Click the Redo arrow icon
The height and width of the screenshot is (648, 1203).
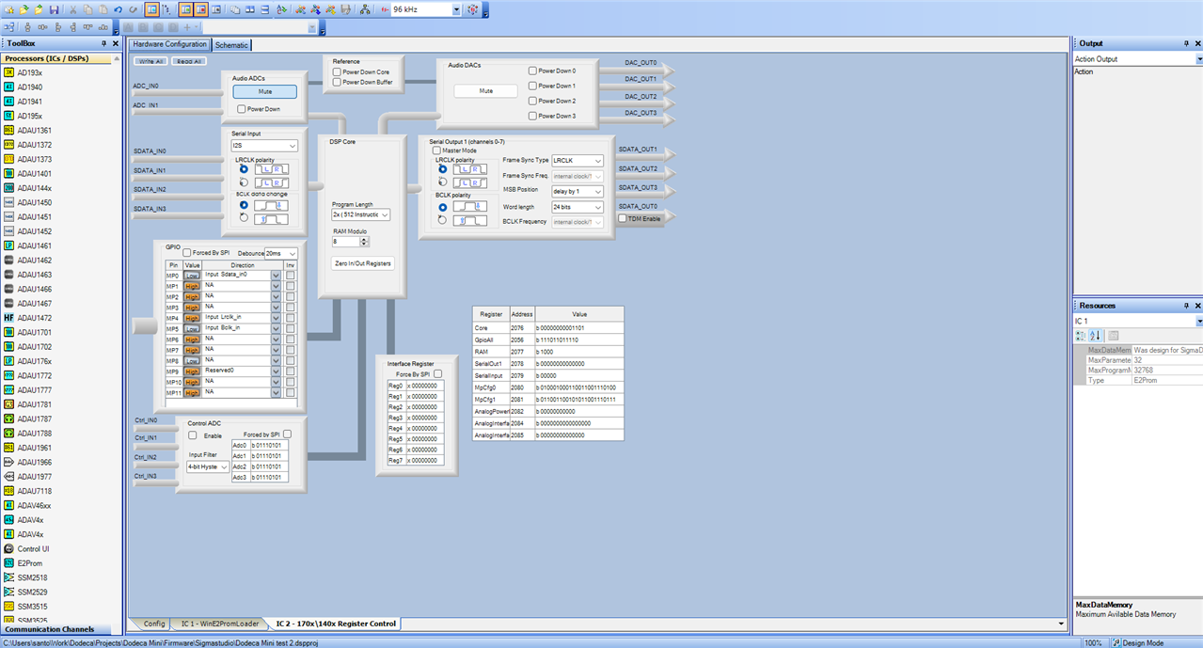[x=133, y=9]
